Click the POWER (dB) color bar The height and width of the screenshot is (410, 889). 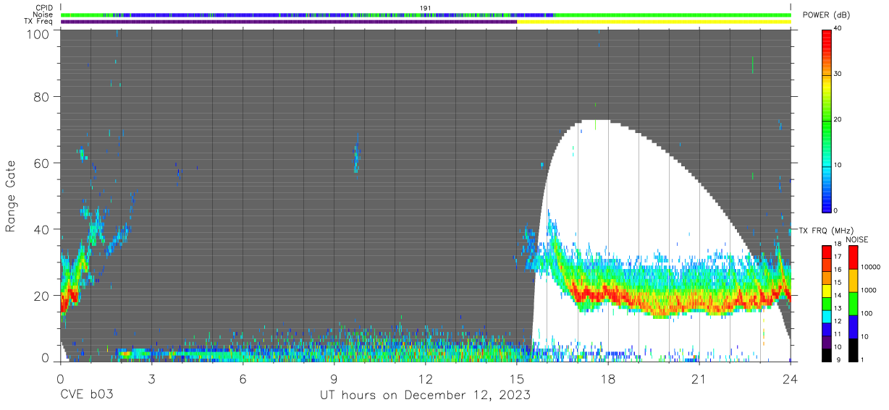pyautogui.click(x=827, y=120)
